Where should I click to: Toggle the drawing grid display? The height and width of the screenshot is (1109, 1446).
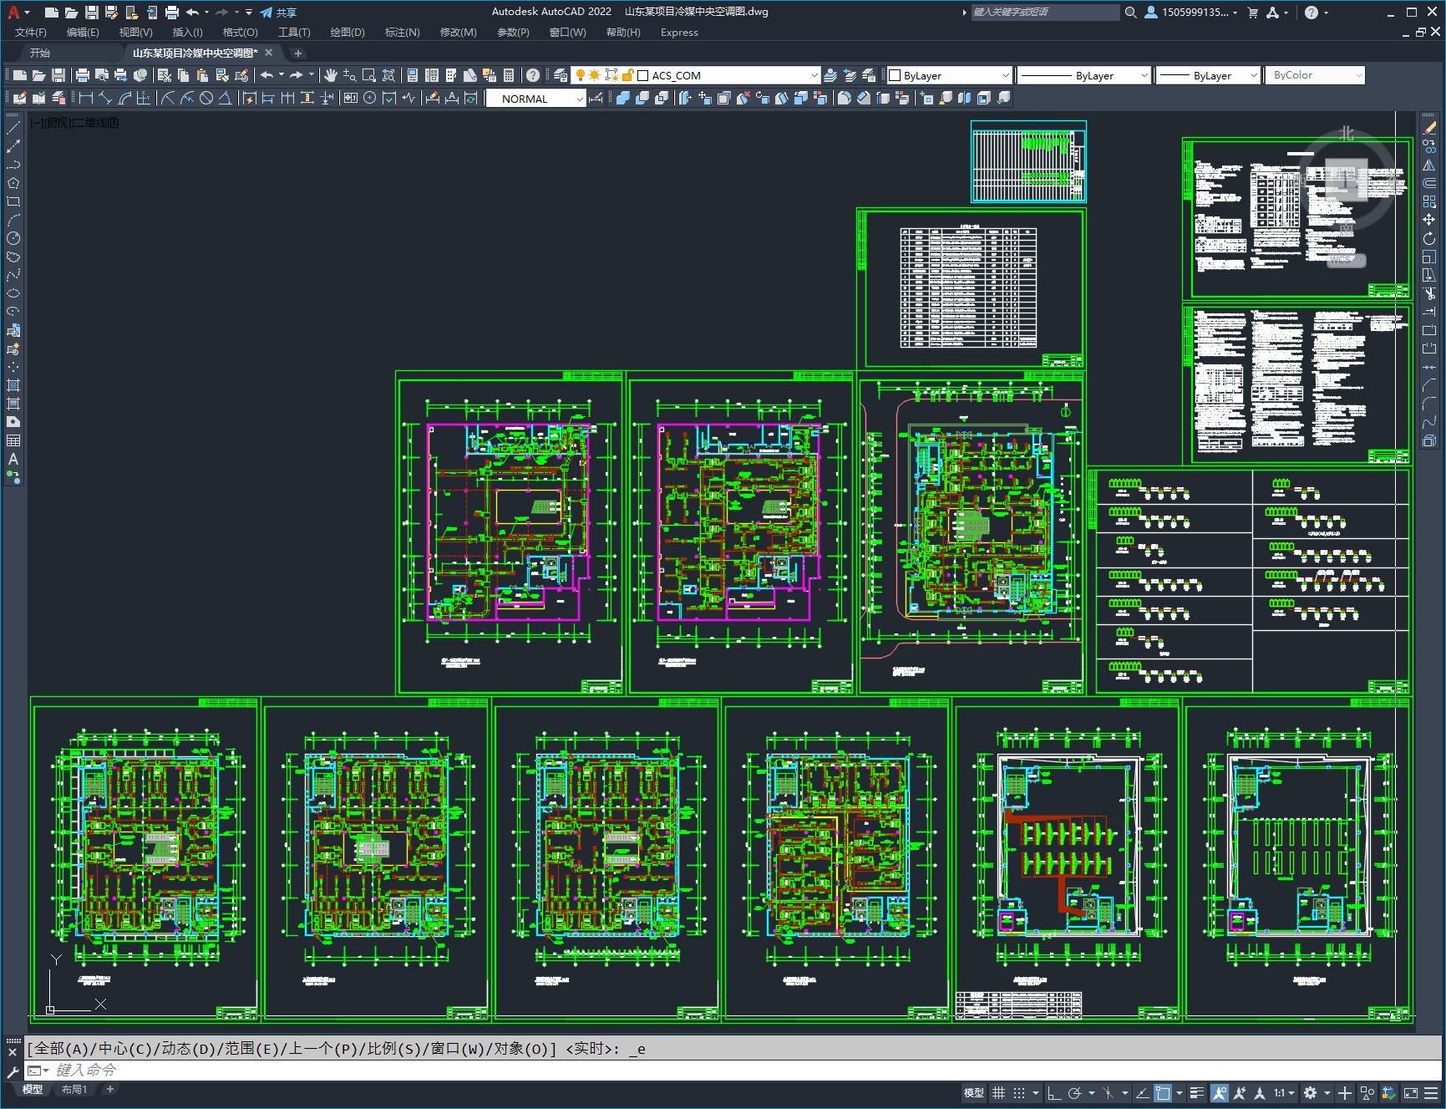(x=998, y=1092)
